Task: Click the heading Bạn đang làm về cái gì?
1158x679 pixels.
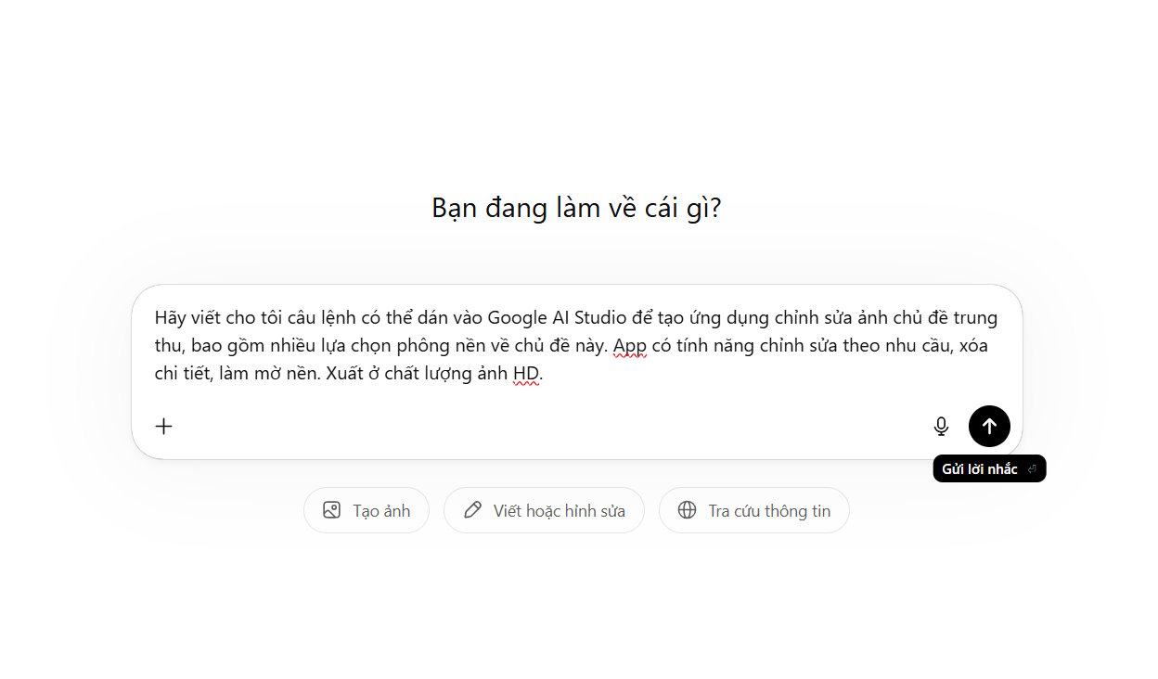Action: (576, 208)
